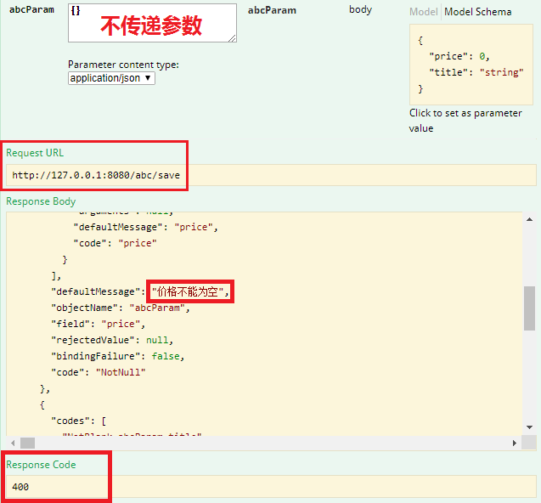The width and height of the screenshot is (541, 503).
Task: Click the Response Code heading
Action: (x=41, y=465)
